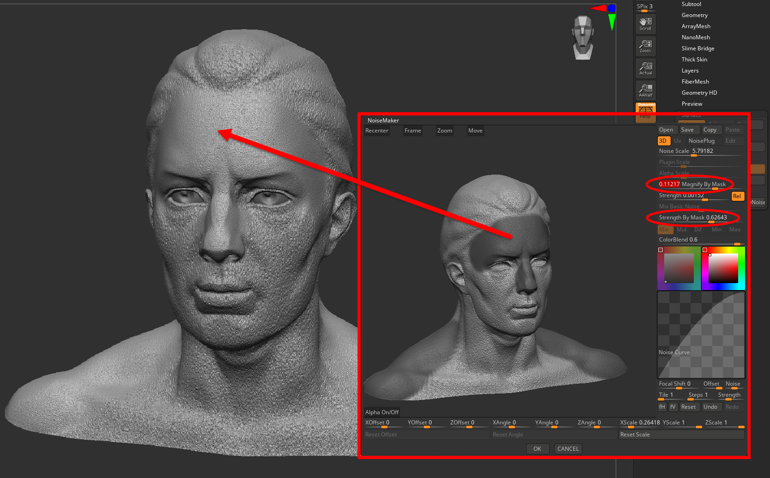Click the head orientation preview gizmo
Viewport: 770px width, 478px height.
[582, 38]
